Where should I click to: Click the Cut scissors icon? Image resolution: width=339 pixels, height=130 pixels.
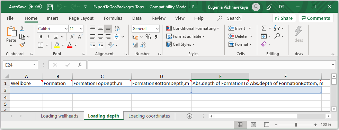click(22, 28)
